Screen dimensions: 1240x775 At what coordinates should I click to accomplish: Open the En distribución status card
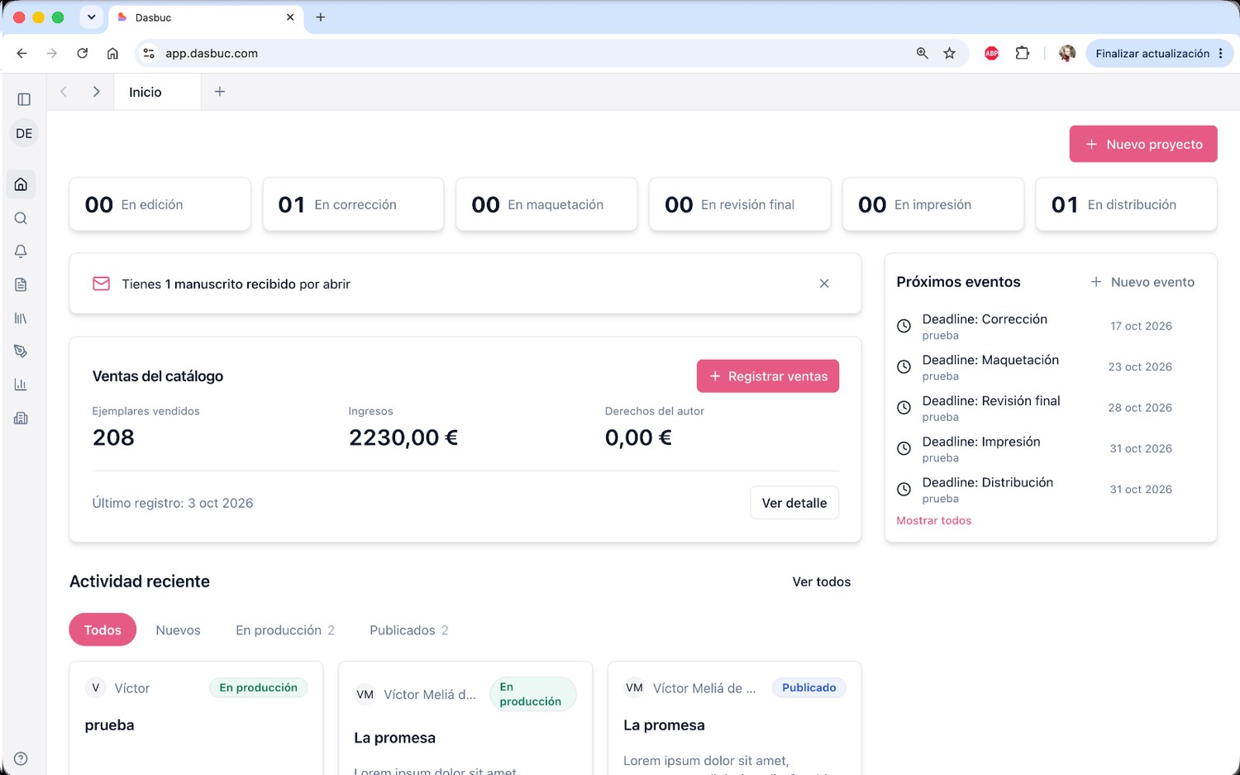pyautogui.click(x=1127, y=204)
